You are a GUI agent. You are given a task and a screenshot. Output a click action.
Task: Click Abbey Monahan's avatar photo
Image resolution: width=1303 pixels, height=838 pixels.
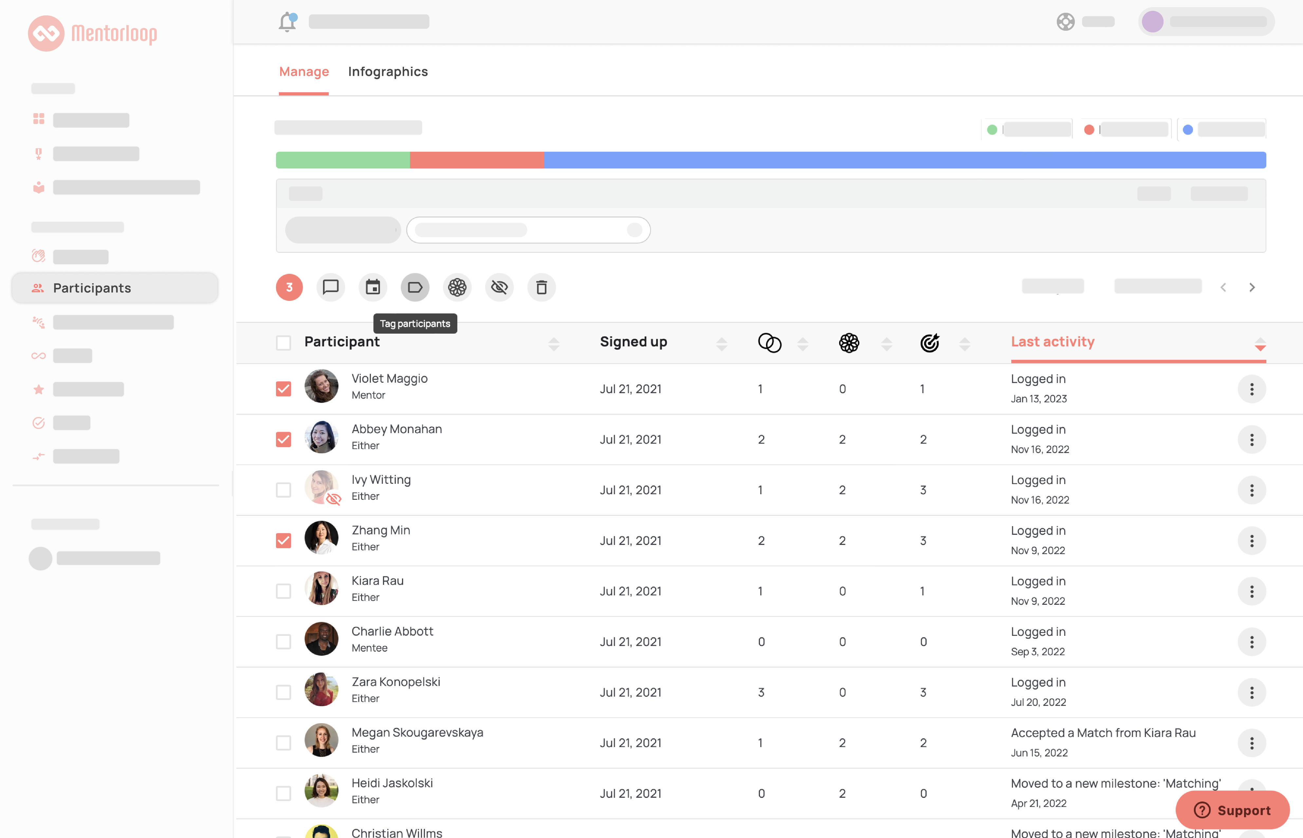coord(321,436)
